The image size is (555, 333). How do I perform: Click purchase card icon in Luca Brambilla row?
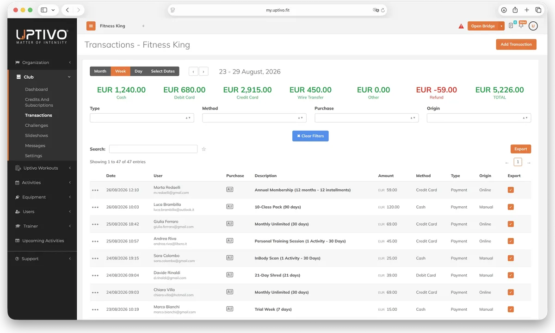pyautogui.click(x=230, y=207)
